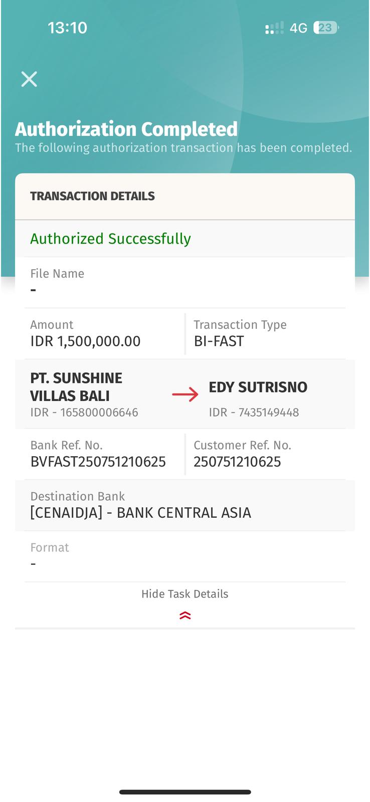The height and width of the screenshot is (802, 370).
Task: Tap bank reference number BVFAST250751210625
Action: (98, 462)
